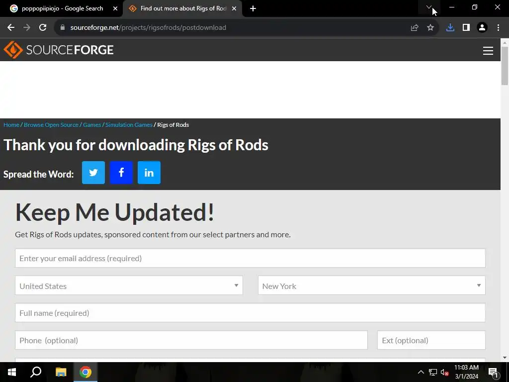
Task: Open Chrome three-dot menu
Action: point(498,28)
